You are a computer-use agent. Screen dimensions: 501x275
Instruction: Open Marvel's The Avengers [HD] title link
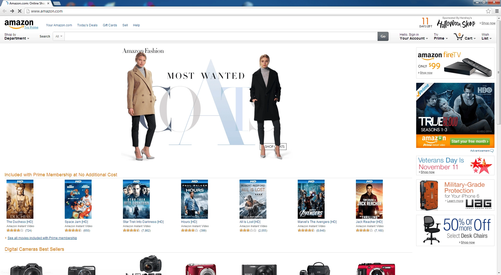(x=317, y=222)
